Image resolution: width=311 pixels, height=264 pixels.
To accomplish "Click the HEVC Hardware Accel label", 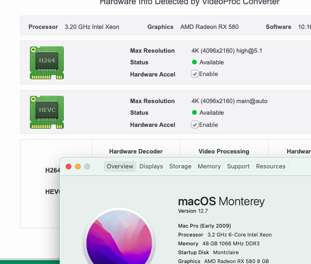I will (x=152, y=125).
